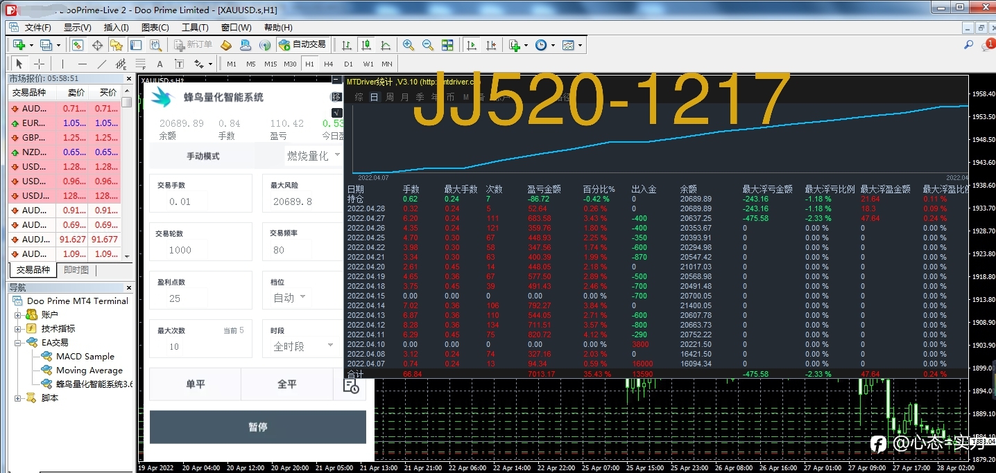The height and width of the screenshot is (473, 996).
Task: Open the indicators add dropdown arrow
Action: click(x=526, y=45)
